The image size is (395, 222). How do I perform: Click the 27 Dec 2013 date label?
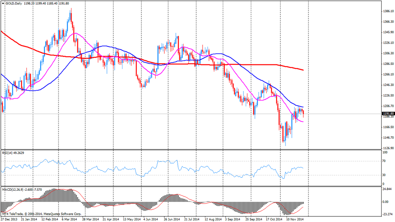click(9, 219)
